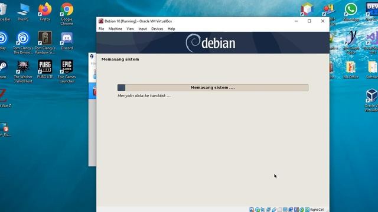Click the VirtualBox window title bar icon

[x=101, y=21]
